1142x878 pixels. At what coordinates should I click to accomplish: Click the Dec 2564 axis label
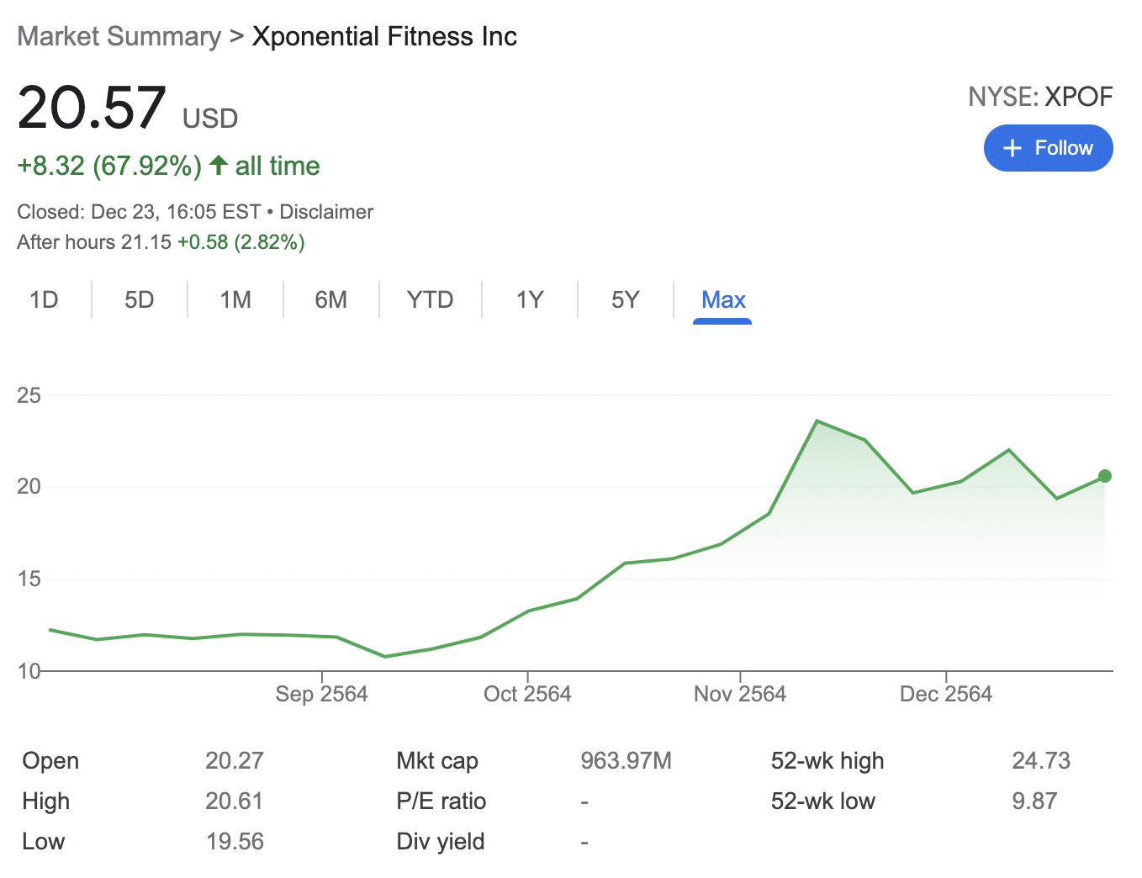point(946,694)
